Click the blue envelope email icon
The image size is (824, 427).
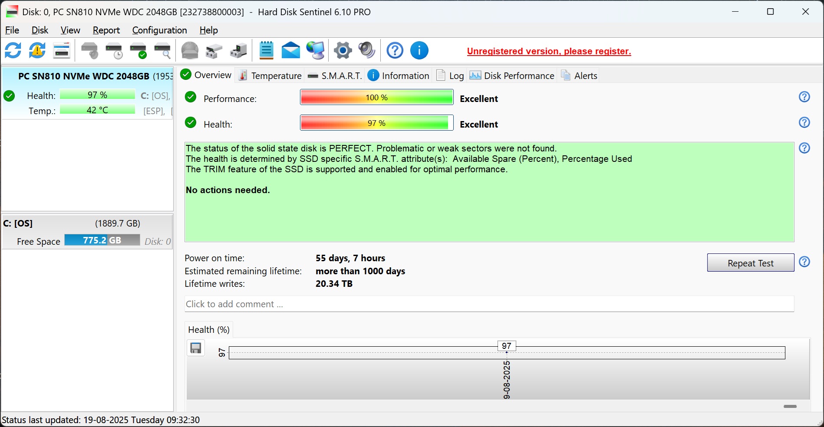point(291,50)
